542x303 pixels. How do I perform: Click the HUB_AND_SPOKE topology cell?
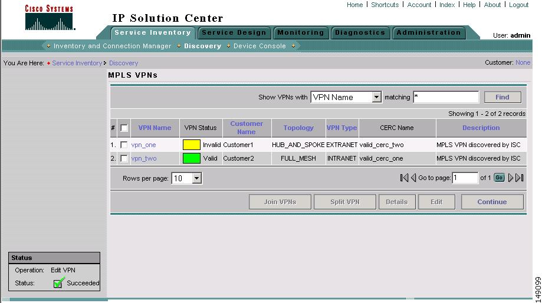coord(298,145)
